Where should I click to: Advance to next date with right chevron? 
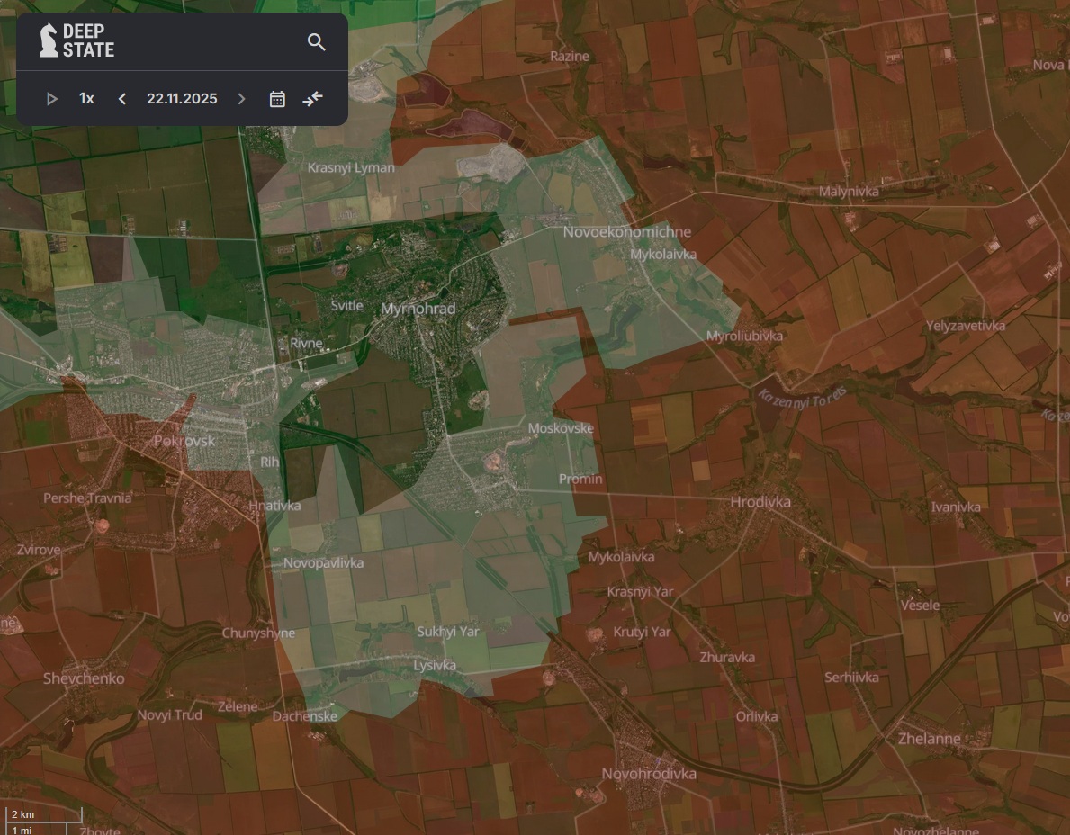(x=241, y=99)
